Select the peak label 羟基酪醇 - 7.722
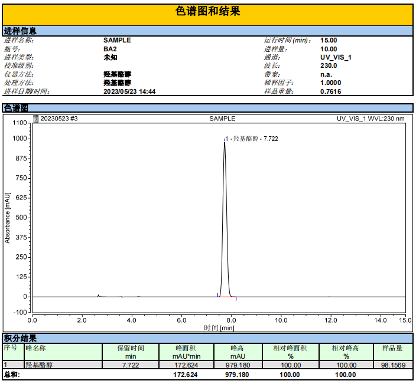 pyautogui.click(x=253, y=139)
